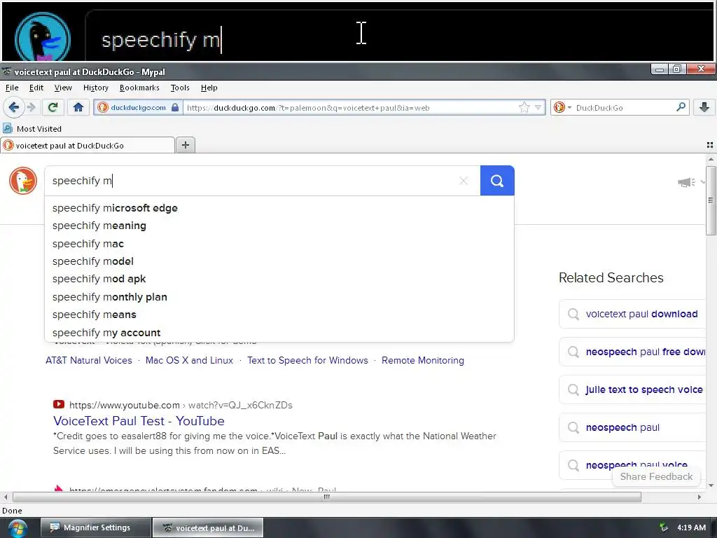Image resolution: width=717 pixels, height=538 pixels.
Task: Open the Help menu
Action: click(x=209, y=88)
